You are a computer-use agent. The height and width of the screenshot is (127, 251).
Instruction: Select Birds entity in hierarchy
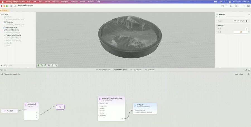(8, 45)
